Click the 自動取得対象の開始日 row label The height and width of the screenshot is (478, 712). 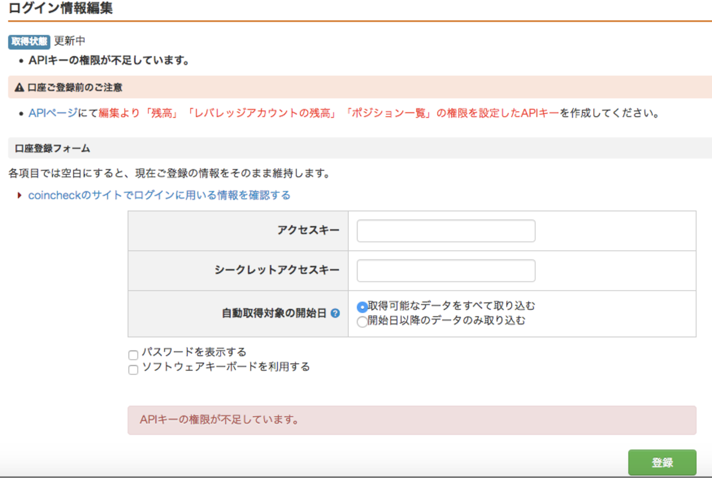(290, 313)
